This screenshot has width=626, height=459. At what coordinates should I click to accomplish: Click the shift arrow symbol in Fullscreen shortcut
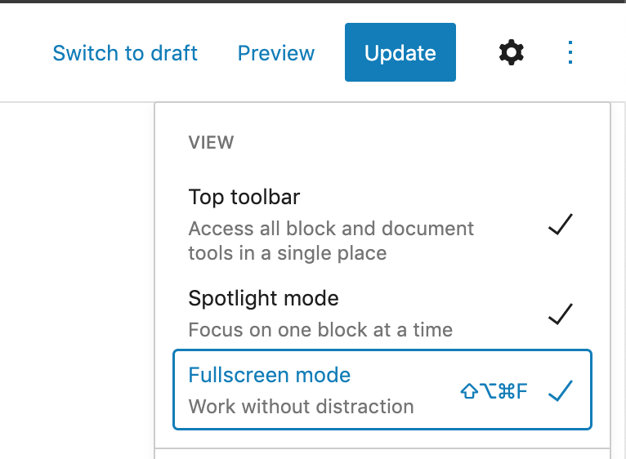(x=468, y=391)
